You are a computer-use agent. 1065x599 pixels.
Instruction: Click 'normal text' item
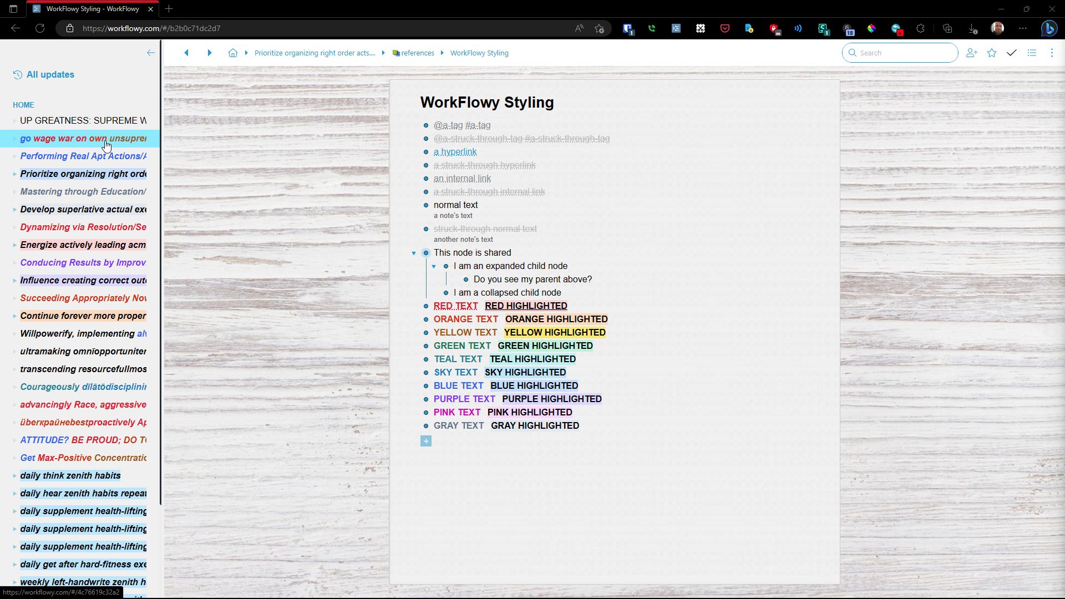click(455, 205)
